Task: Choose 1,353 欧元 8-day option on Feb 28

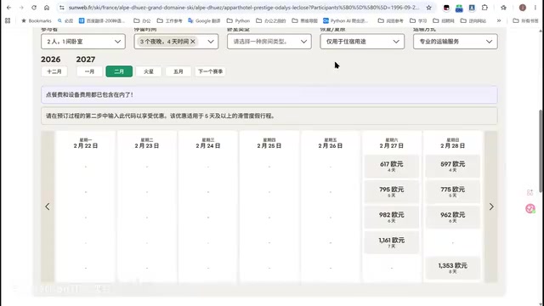Action: (453, 268)
